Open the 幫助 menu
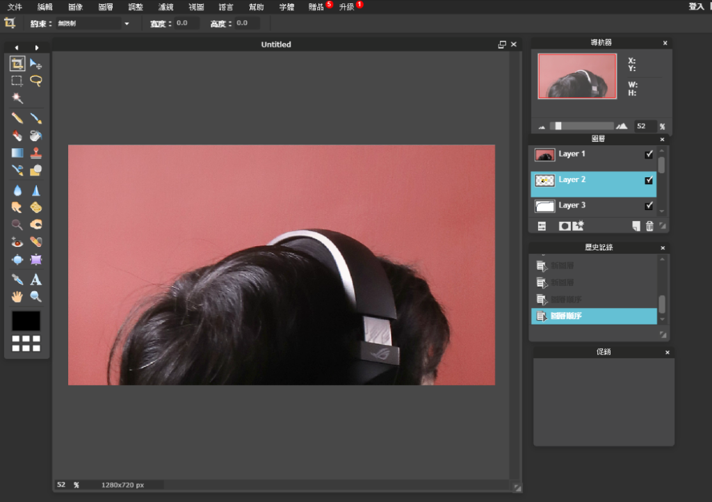The image size is (712, 502). pyautogui.click(x=257, y=7)
